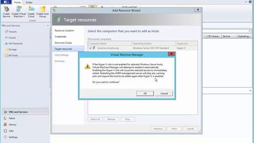Click the Service column header

pyautogui.click(x=229, y=36)
